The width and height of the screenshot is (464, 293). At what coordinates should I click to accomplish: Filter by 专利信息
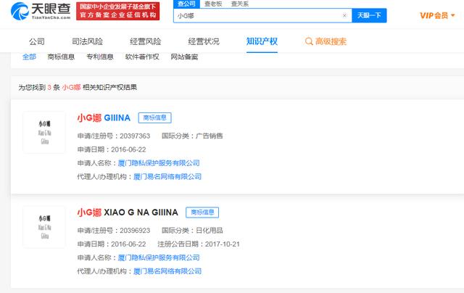pos(100,57)
